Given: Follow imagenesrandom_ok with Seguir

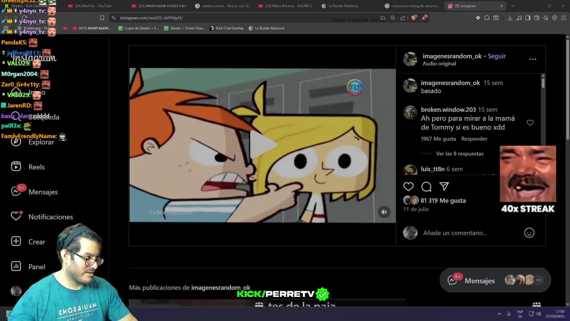Looking at the screenshot, I should [x=497, y=56].
